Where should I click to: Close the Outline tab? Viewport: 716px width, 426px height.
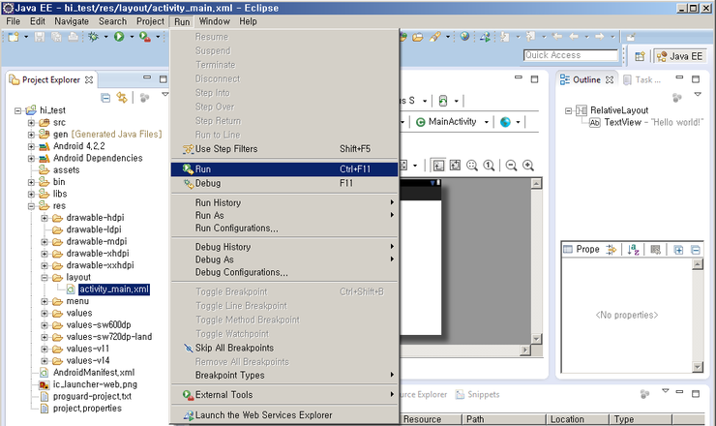pos(610,79)
